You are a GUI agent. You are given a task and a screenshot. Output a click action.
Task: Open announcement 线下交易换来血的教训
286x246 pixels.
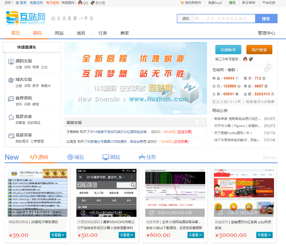click(x=237, y=140)
